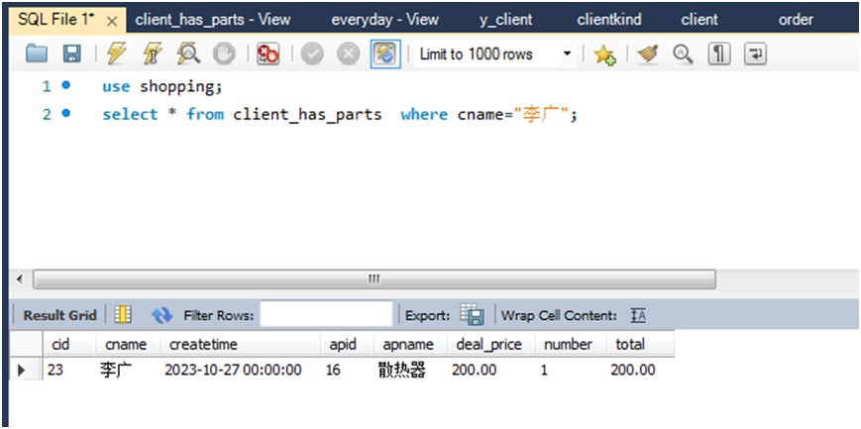Screen dimensions: 861x429
Task: Export recordset with the grid-disk icon
Action: point(472,314)
